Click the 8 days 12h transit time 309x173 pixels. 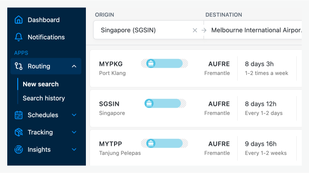(x=260, y=104)
